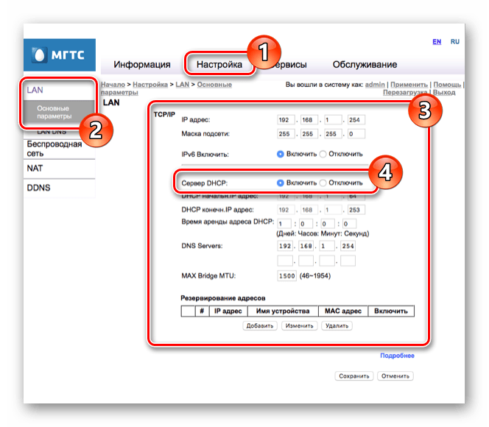Open the Обслуживание tab
Screen dimensions: 489x427
click(x=365, y=65)
